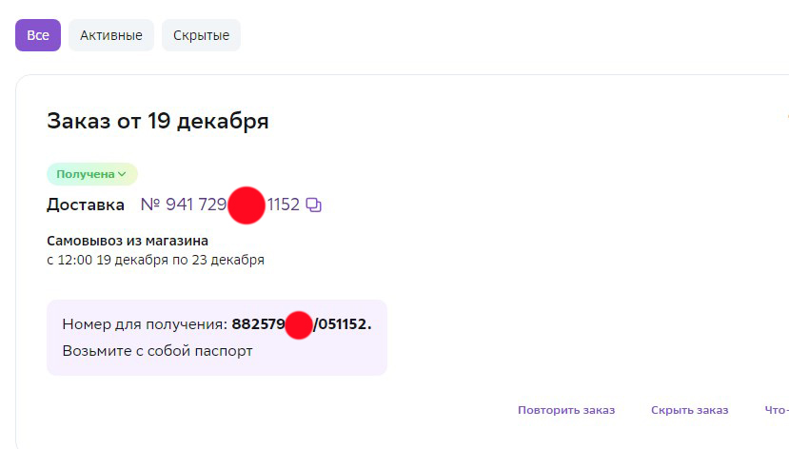The height and width of the screenshot is (449, 789).
Task: Click the Возьмите с собой паспорт note
Action: tap(157, 351)
